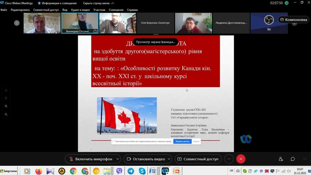Open the Аудио и видео menu
Viewport: 311px width, 175px height.
(80, 10)
